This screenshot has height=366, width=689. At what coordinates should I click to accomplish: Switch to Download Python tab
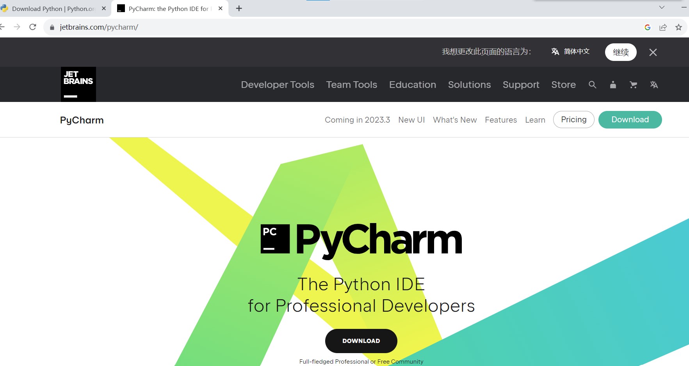pyautogui.click(x=54, y=9)
